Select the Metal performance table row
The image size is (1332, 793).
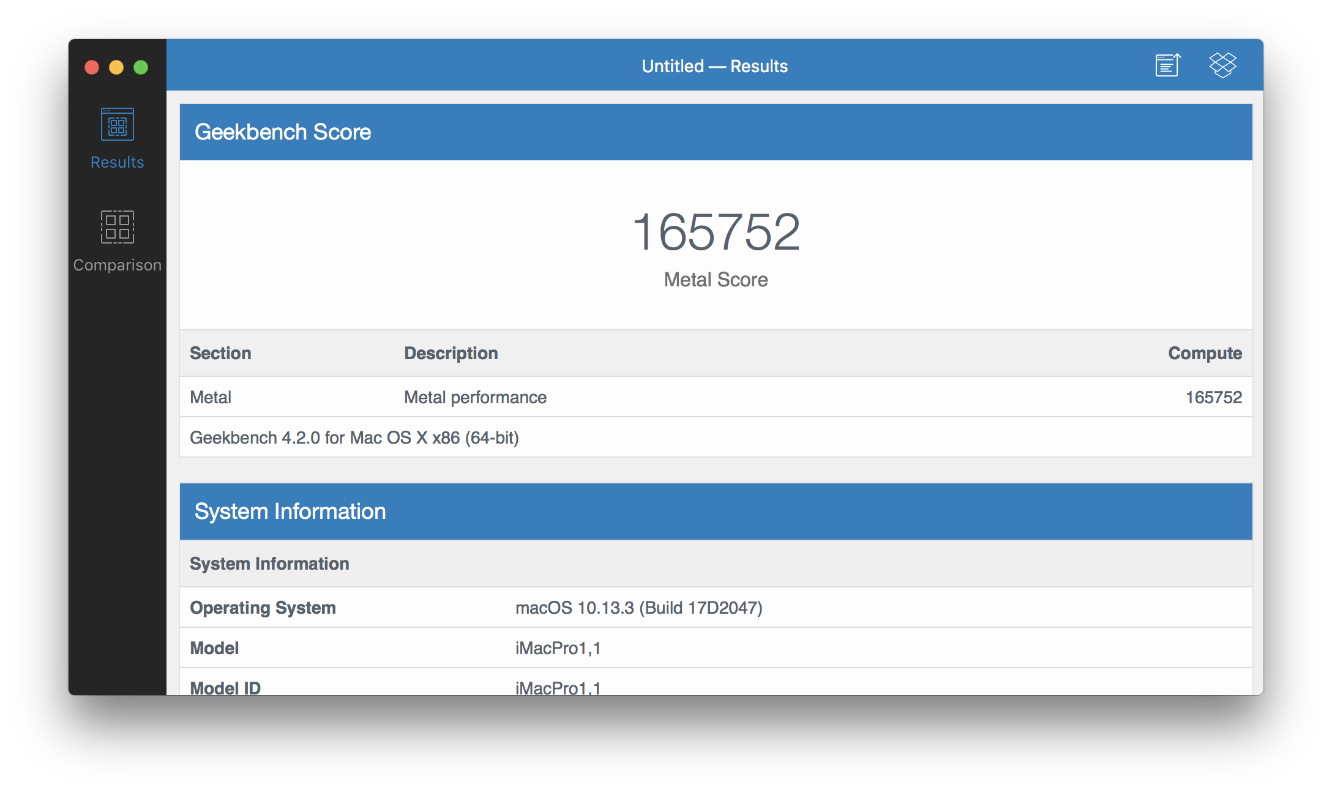coord(475,397)
